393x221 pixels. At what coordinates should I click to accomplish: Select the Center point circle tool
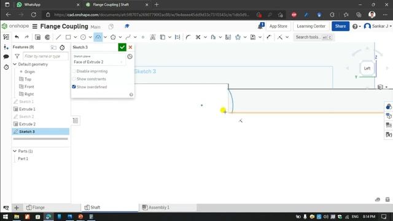pyautogui.click(x=83, y=37)
